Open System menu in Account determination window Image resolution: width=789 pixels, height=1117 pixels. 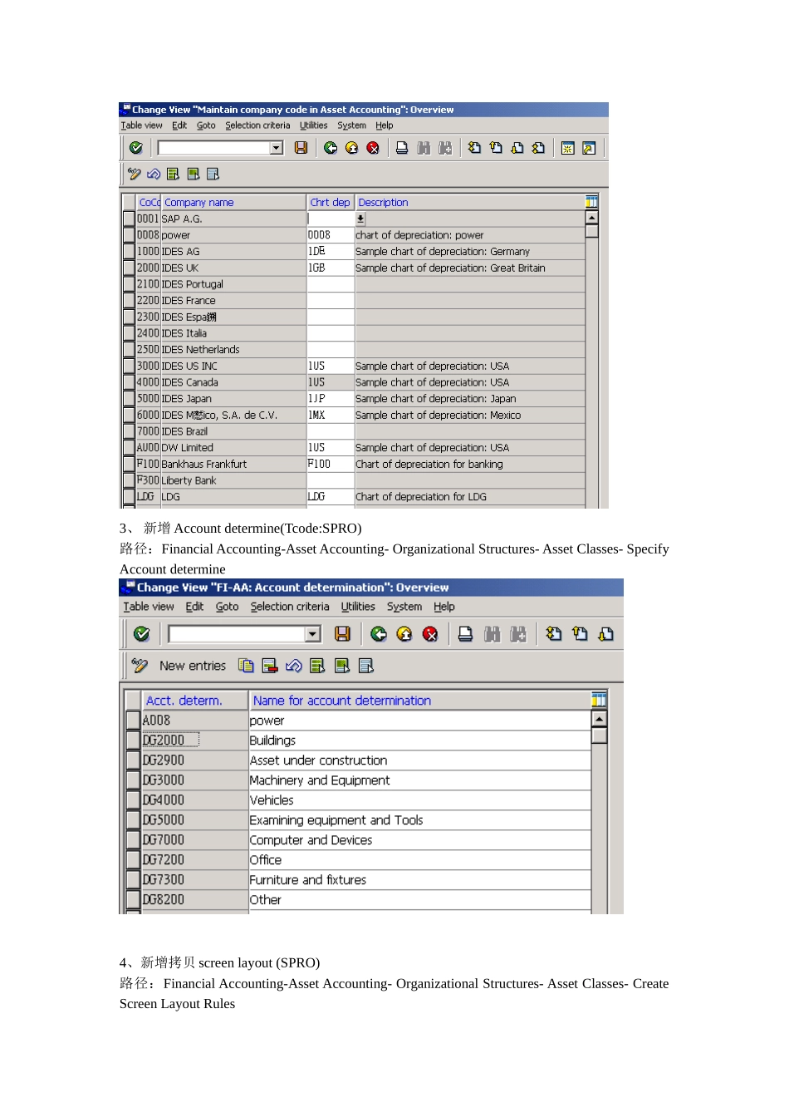pyautogui.click(x=404, y=607)
